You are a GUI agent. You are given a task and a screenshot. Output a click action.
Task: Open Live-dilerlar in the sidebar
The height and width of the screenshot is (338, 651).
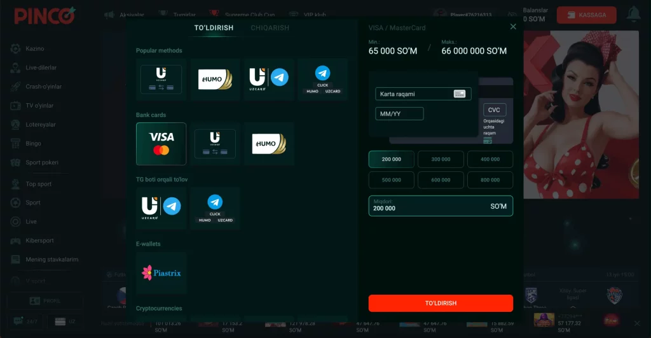tap(41, 67)
